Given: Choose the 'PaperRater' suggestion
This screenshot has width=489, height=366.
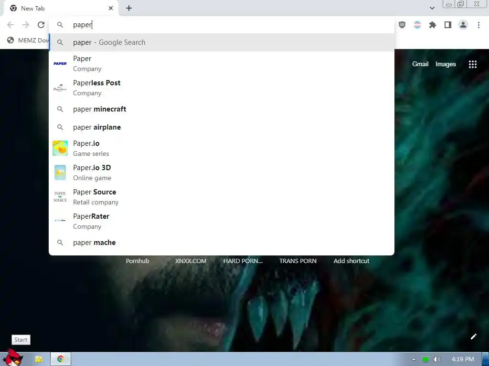Looking at the screenshot, I should [222, 221].
